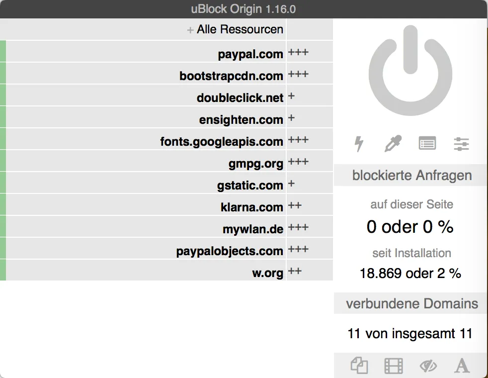
Task: Click the rule cell next to paypalobjects.com
Action: (x=310, y=248)
